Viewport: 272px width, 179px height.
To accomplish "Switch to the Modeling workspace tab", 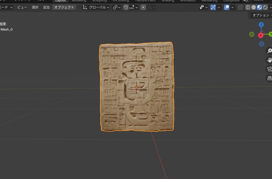I will tap(79, 1).
